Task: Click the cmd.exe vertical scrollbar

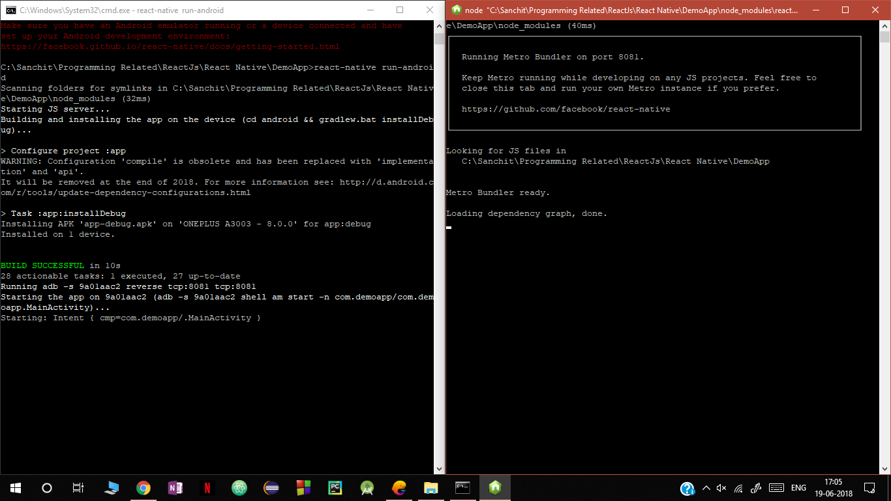Action: coord(440,247)
